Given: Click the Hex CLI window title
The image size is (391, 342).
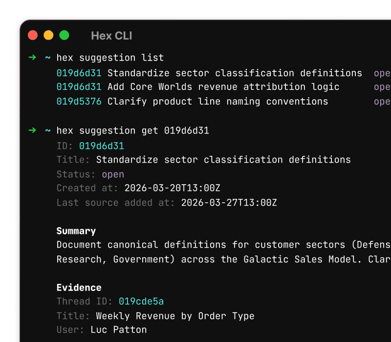Looking at the screenshot, I should [x=111, y=36].
